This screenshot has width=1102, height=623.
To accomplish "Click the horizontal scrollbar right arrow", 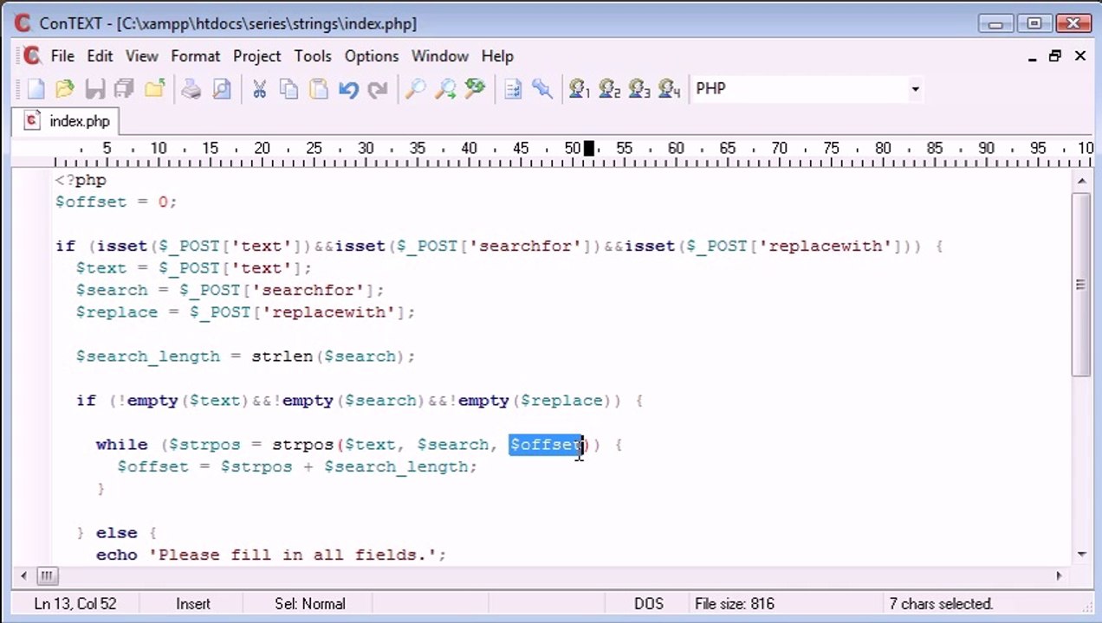I will (x=1059, y=575).
